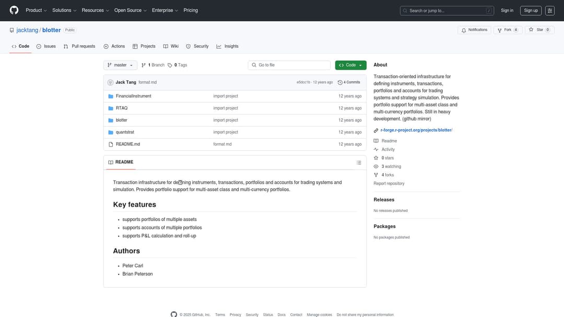Open the Pricing page
This screenshot has width=564, height=317.
191,10
